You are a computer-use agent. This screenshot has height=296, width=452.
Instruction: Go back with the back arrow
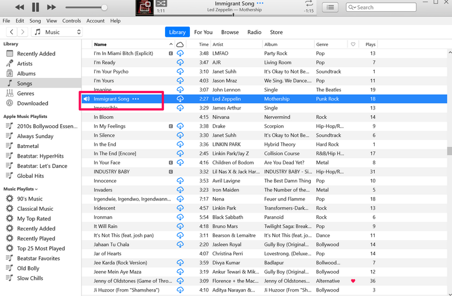pyautogui.click(x=11, y=32)
